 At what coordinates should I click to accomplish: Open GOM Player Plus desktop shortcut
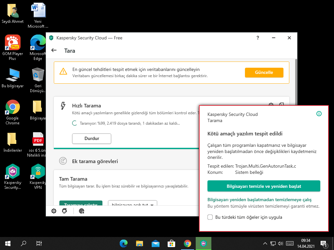click(x=12, y=48)
